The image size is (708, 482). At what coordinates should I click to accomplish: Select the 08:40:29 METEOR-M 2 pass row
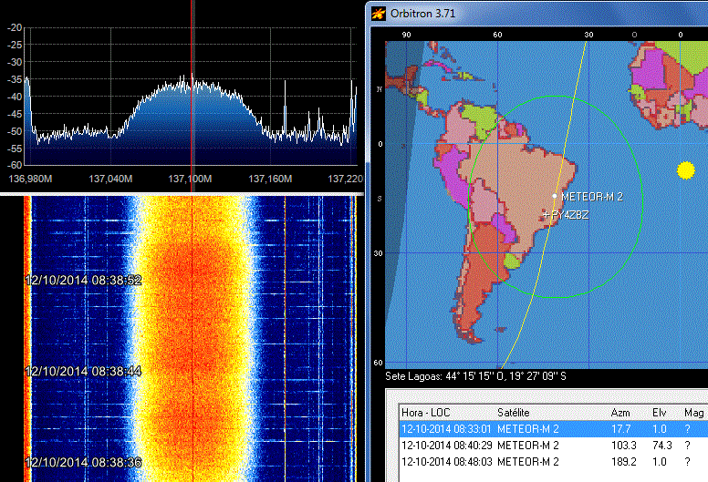coord(554,446)
